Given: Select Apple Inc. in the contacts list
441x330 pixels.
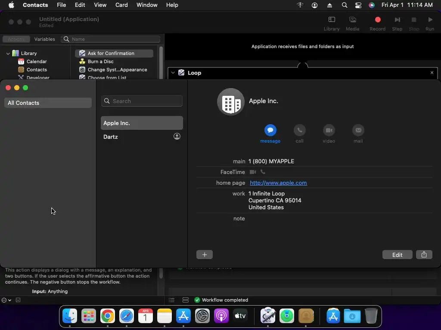Looking at the screenshot, I should click(142, 123).
